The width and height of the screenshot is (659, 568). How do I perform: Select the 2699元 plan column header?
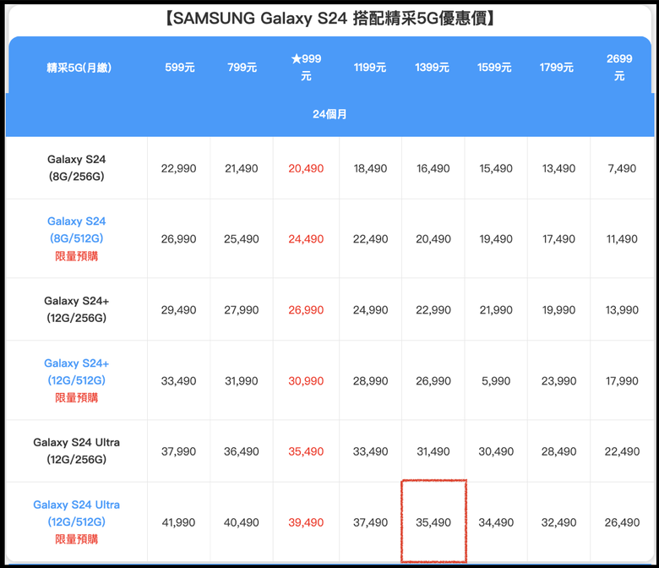619,68
